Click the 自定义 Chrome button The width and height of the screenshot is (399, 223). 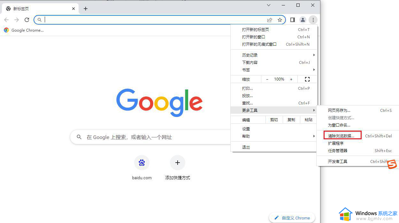292,218
